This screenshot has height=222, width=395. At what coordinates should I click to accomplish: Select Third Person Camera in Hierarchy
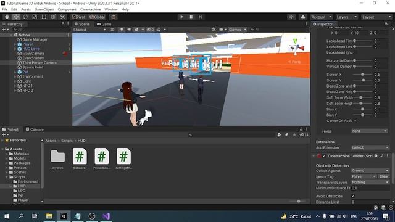point(39,63)
